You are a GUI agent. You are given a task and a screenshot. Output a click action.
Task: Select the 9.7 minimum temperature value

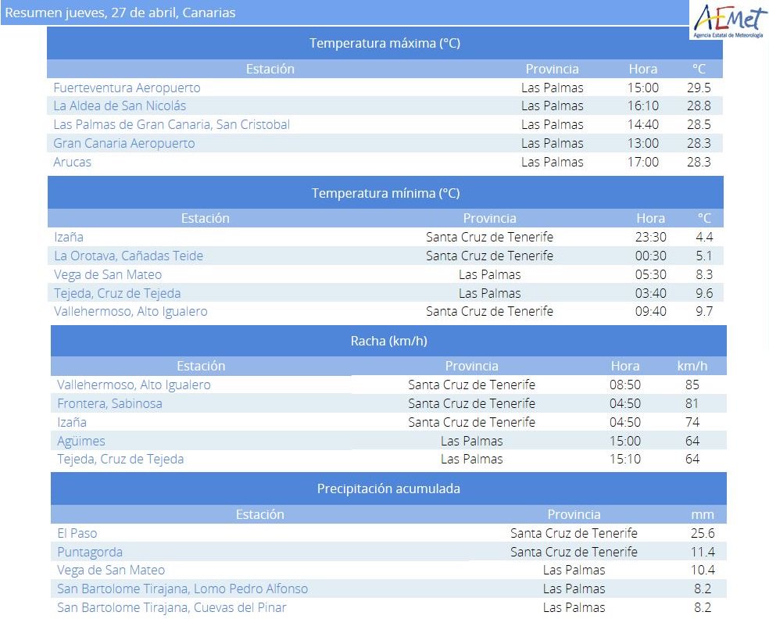(704, 312)
